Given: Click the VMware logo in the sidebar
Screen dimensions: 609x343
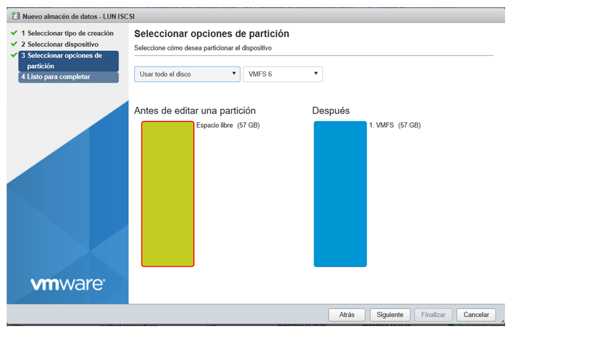Looking at the screenshot, I should pyautogui.click(x=68, y=284).
